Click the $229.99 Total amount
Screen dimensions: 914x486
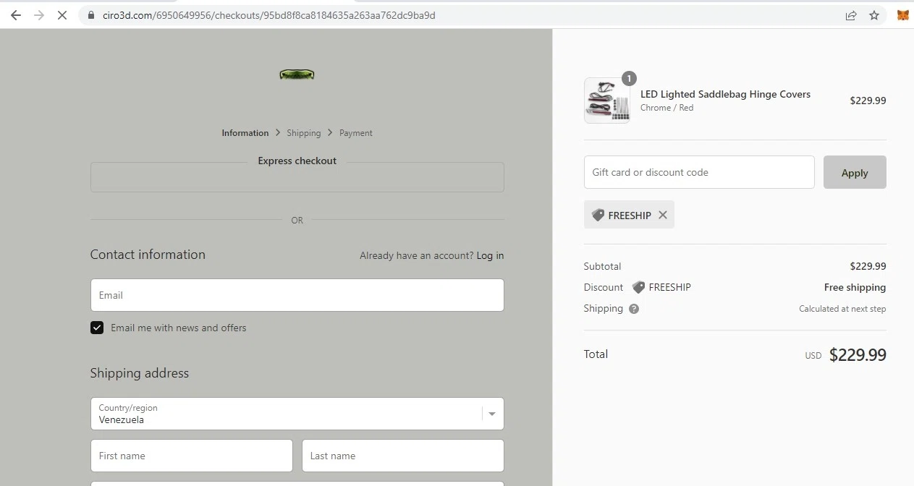point(858,354)
